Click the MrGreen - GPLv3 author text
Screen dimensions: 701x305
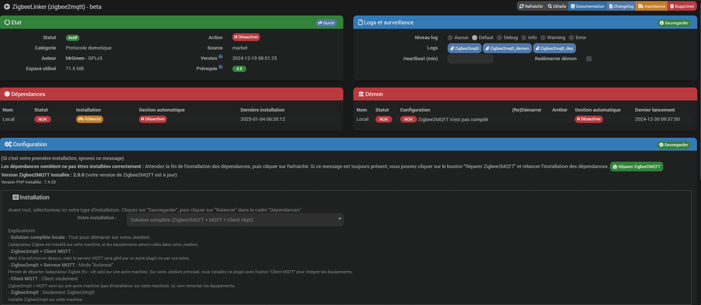[84, 58]
